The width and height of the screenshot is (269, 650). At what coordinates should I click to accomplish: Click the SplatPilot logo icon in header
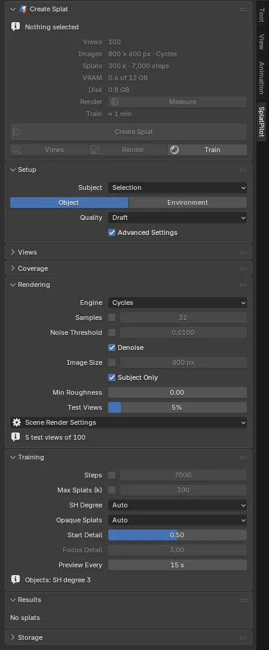pos(23,9)
